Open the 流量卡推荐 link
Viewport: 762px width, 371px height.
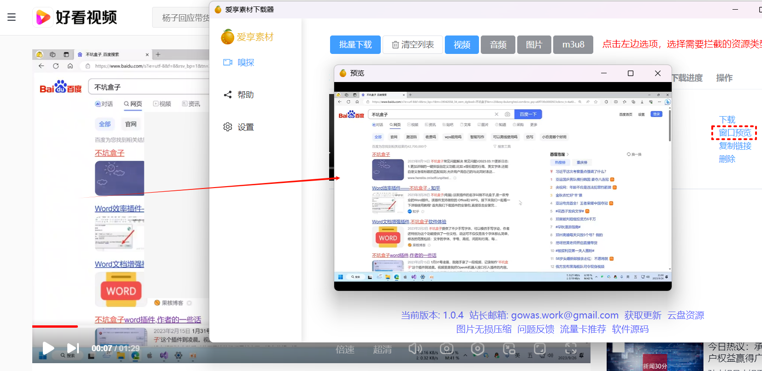point(583,329)
